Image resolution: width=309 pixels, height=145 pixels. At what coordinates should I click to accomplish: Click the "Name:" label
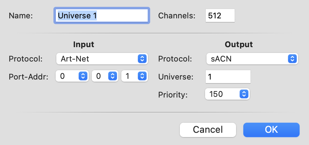tap(21, 16)
